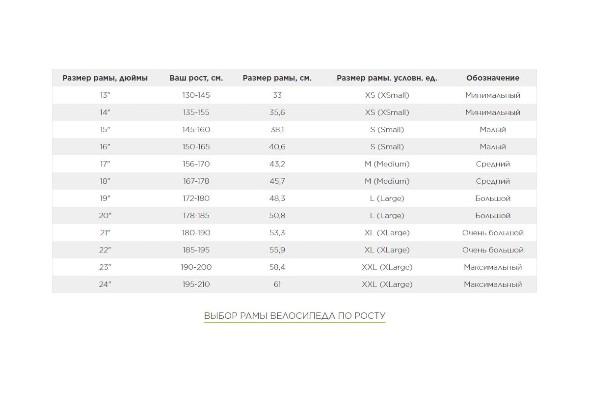Select the 'Размер рамы. условн. ед.' header
Screen dimensions: 589x393
[387, 78]
